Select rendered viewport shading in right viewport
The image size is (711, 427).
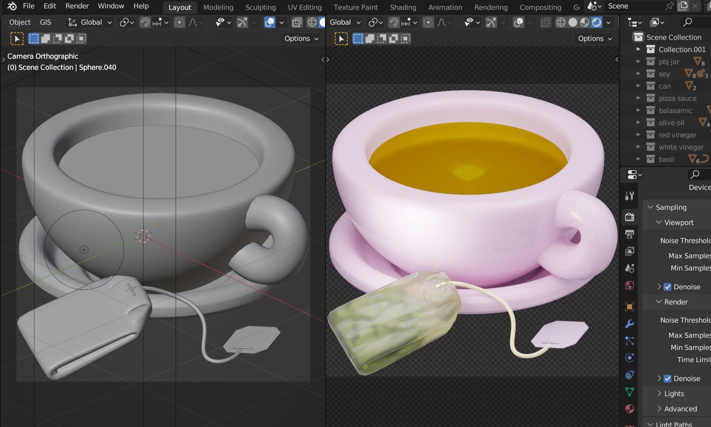click(x=596, y=23)
